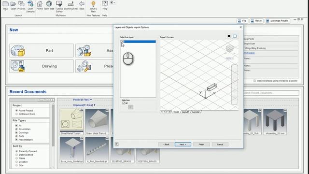Open the Workspace link

point(249,53)
